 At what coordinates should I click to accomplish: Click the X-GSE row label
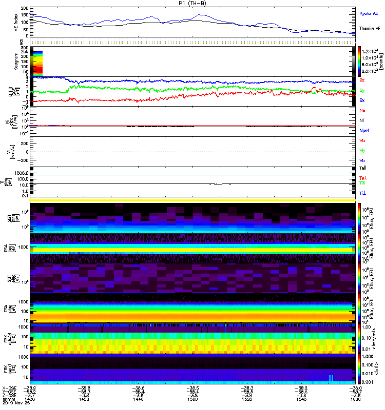(x=9, y=388)
